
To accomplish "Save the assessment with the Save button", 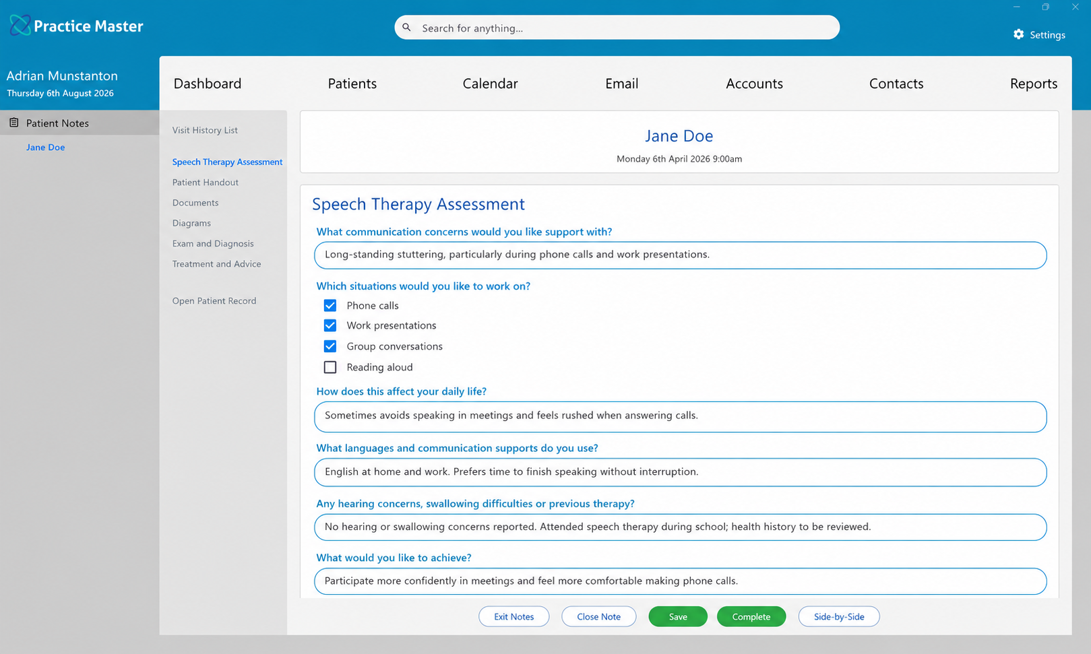I will point(678,616).
